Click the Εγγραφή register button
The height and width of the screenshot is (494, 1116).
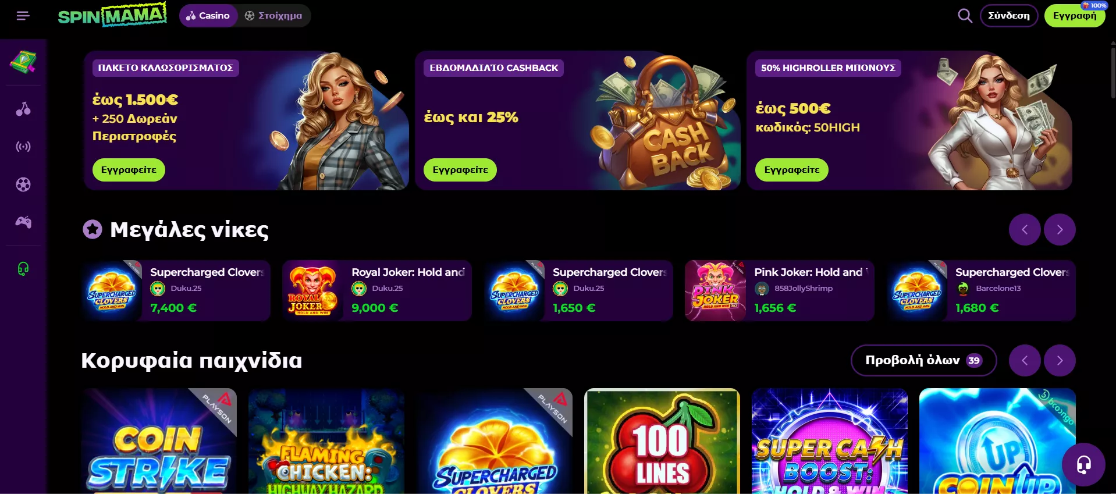pos(1074,16)
